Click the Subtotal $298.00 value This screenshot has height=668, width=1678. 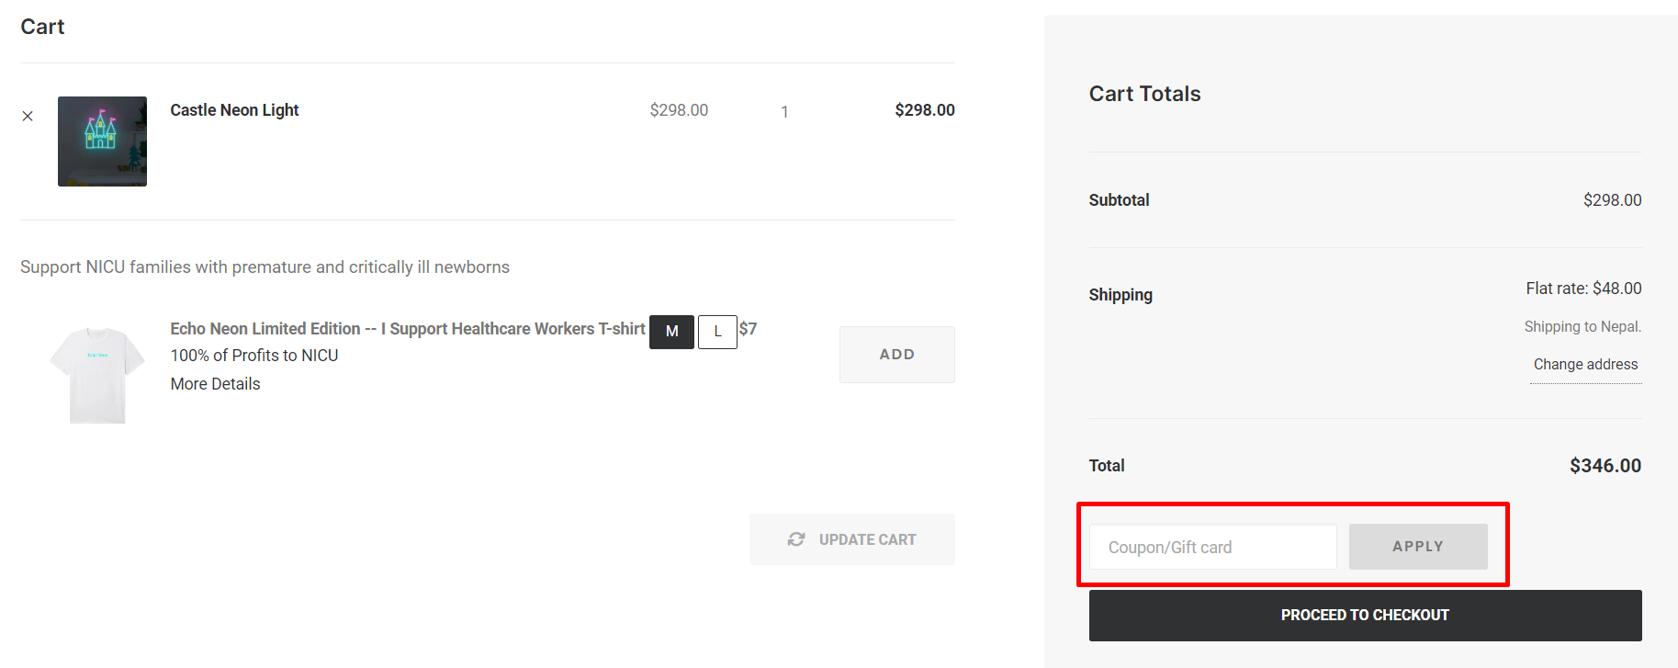pyautogui.click(x=1612, y=200)
